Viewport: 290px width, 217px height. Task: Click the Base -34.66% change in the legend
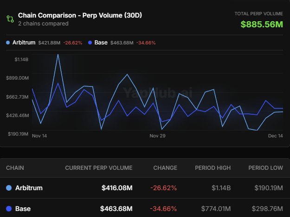tap(146, 43)
